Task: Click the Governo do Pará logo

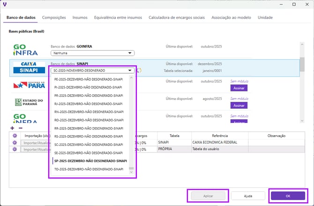Action: pyautogui.click(x=29, y=85)
